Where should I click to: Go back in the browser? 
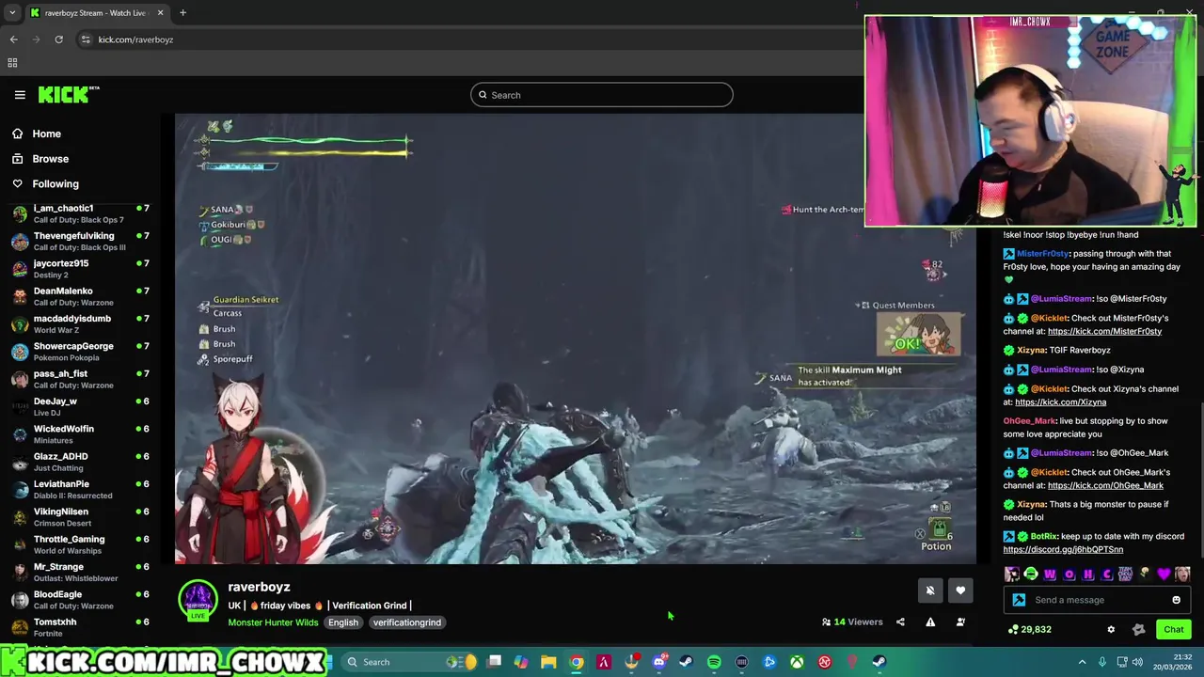pyautogui.click(x=13, y=39)
